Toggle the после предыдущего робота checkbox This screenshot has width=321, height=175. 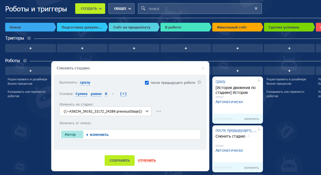coord(147,83)
